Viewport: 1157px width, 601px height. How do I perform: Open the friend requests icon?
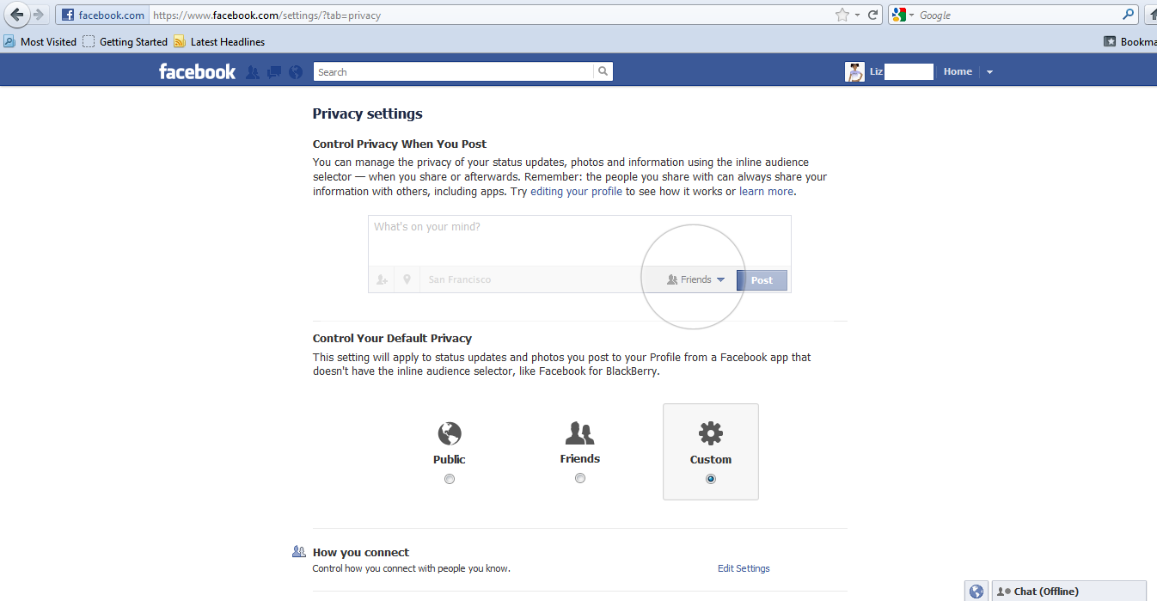click(x=252, y=71)
